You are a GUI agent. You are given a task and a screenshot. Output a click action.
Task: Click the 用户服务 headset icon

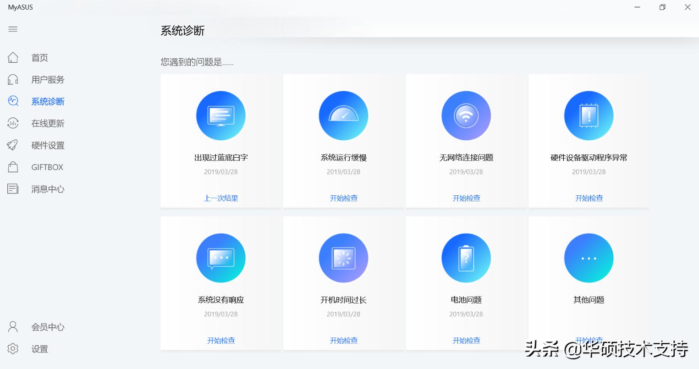click(13, 79)
